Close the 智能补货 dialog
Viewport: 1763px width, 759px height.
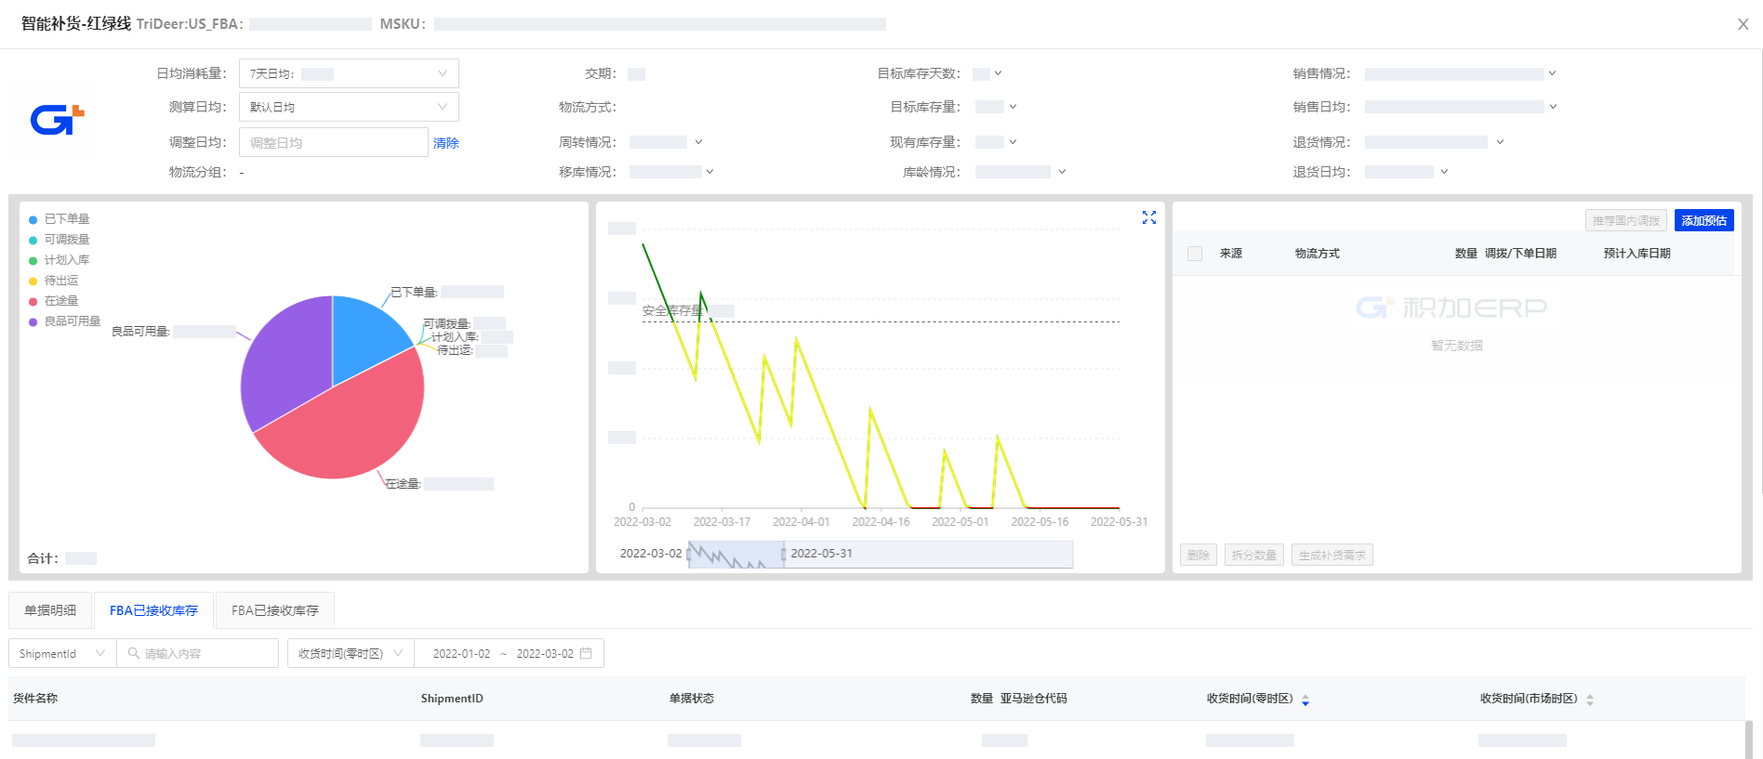[x=1743, y=24]
